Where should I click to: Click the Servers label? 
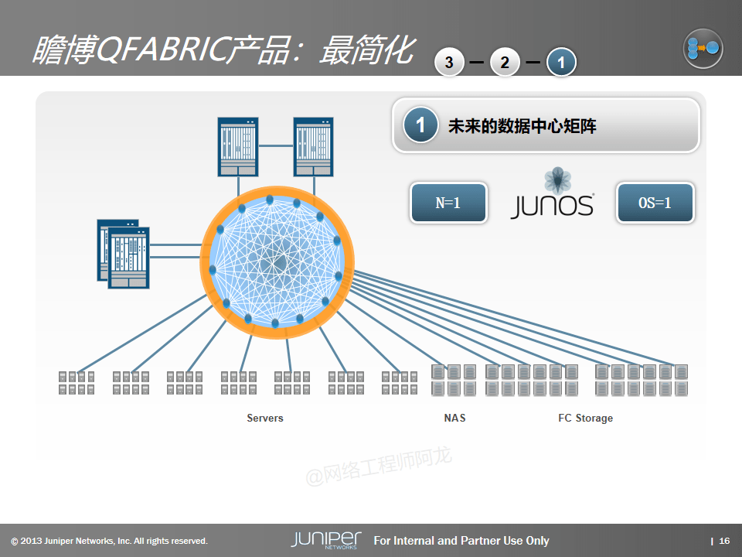pyautogui.click(x=265, y=418)
